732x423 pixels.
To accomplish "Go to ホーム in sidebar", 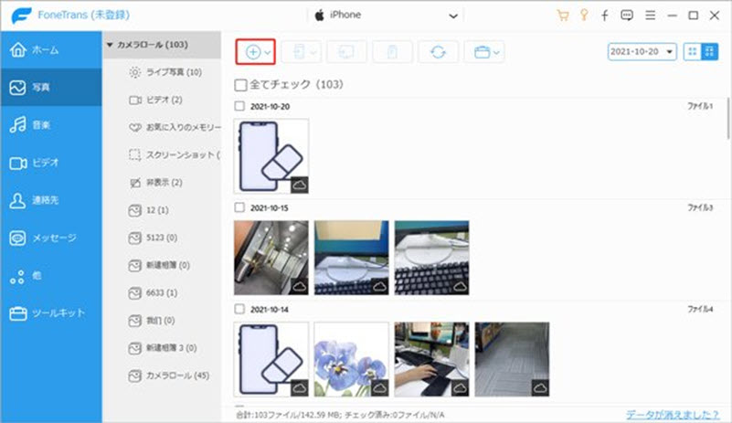I will click(51, 49).
